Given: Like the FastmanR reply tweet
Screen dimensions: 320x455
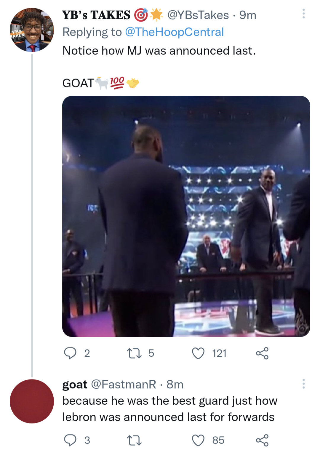Looking at the screenshot, I should [x=198, y=440].
